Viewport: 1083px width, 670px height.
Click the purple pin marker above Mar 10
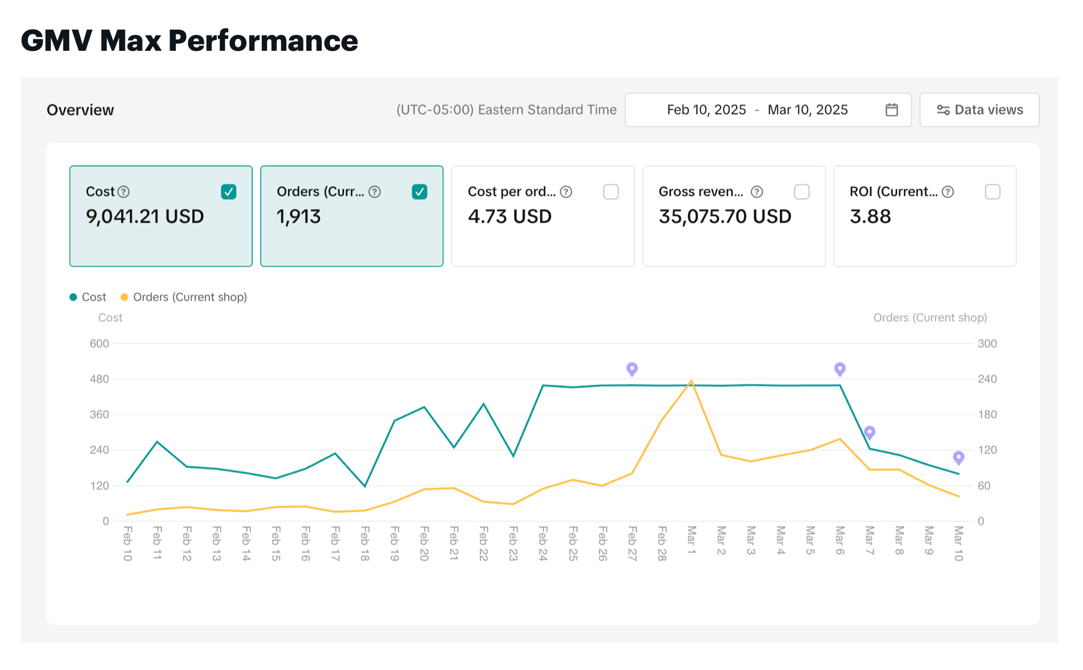[958, 457]
